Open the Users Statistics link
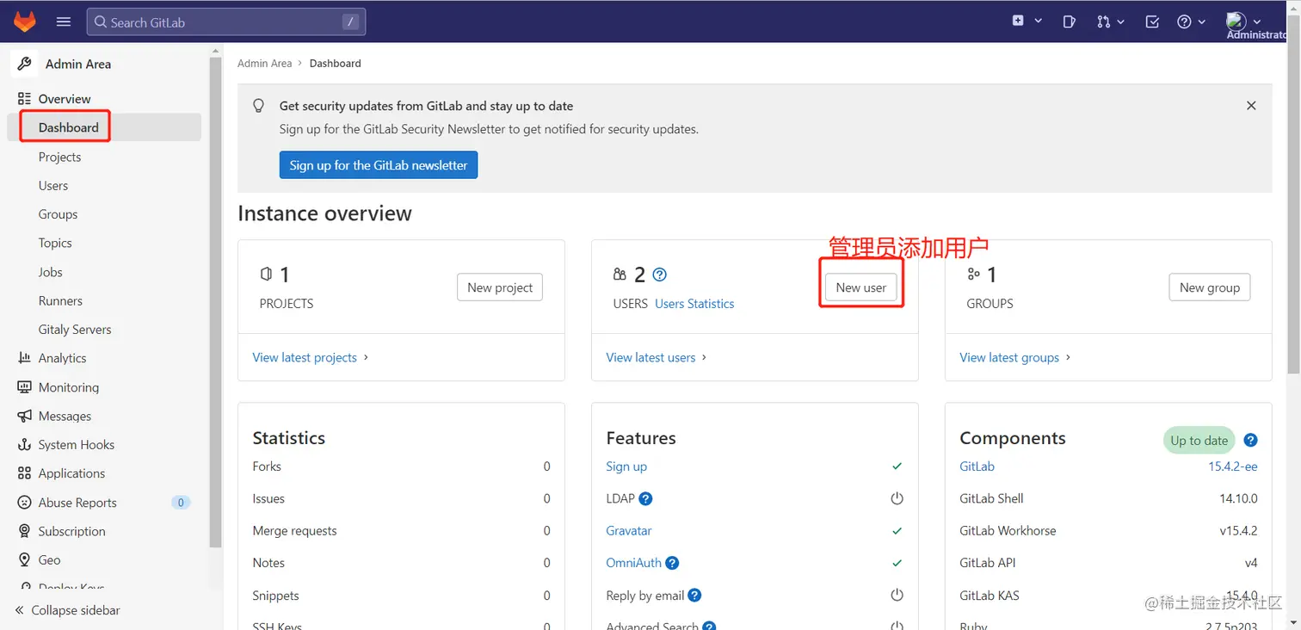Image resolution: width=1301 pixels, height=630 pixels. point(694,304)
